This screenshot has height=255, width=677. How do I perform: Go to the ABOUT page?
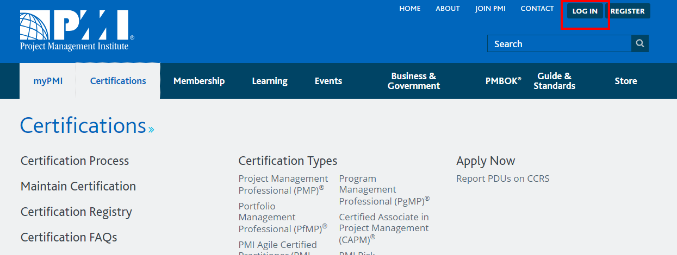448,9
